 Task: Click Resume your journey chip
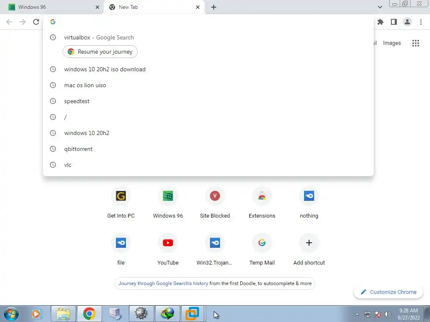100,52
